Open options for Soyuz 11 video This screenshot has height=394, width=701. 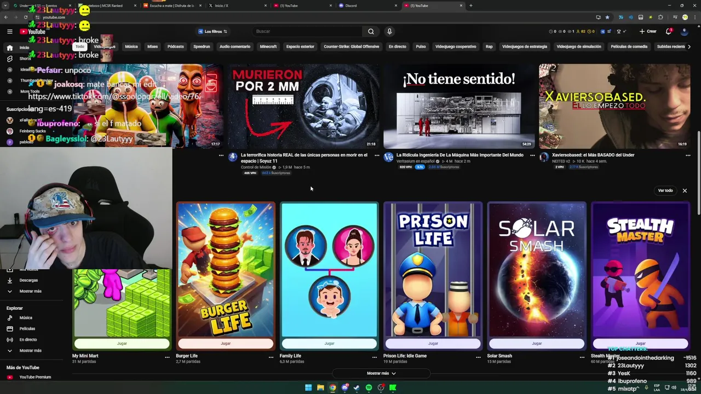(377, 155)
